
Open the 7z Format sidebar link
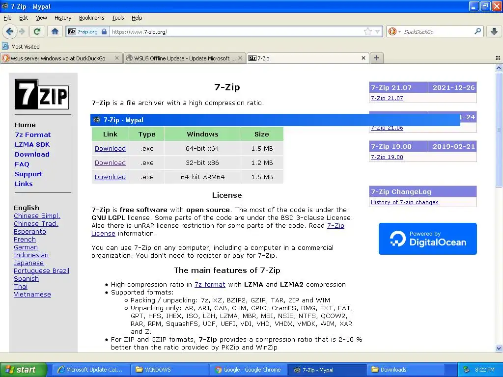point(33,135)
